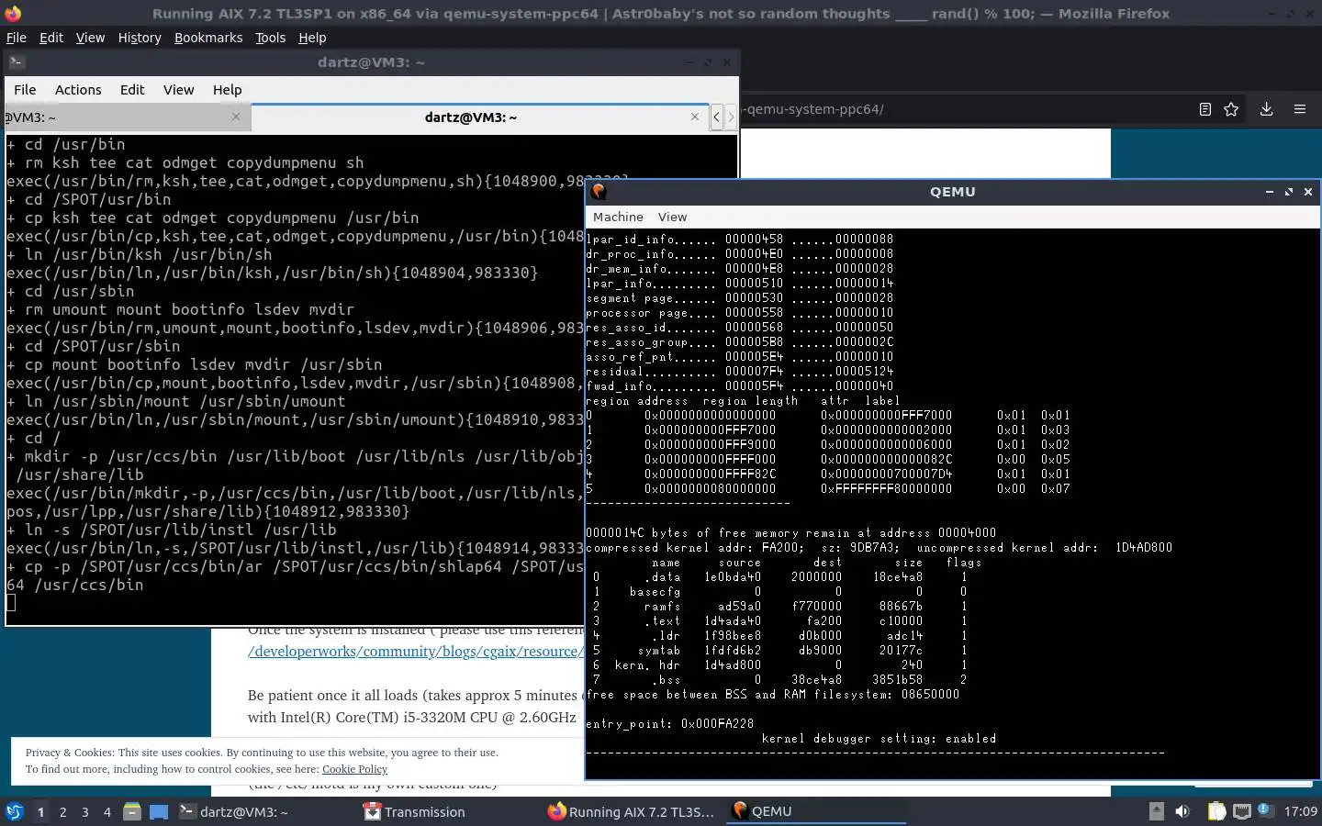Activate Firefox Running AIX taskbar entry

[x=633, y=811]
